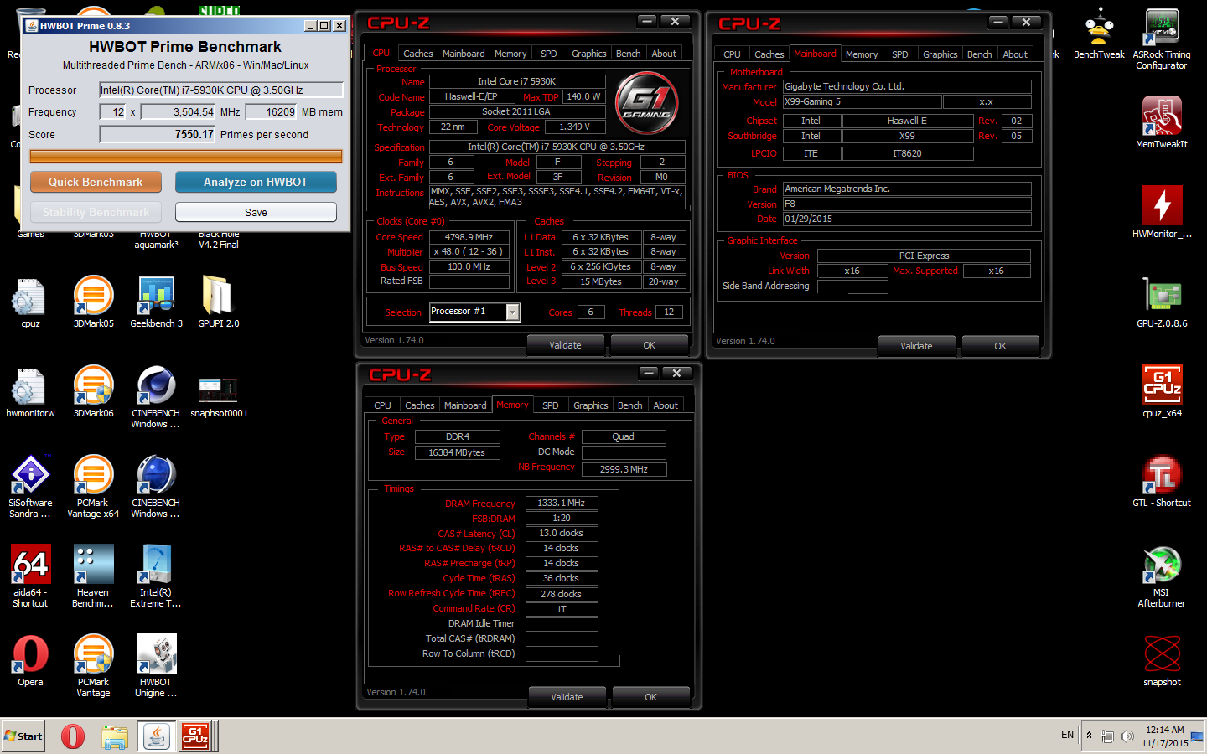Open GTL - Shortcut desktop icon
This screenshot has width=1207, height=754.
(1162, 481)
